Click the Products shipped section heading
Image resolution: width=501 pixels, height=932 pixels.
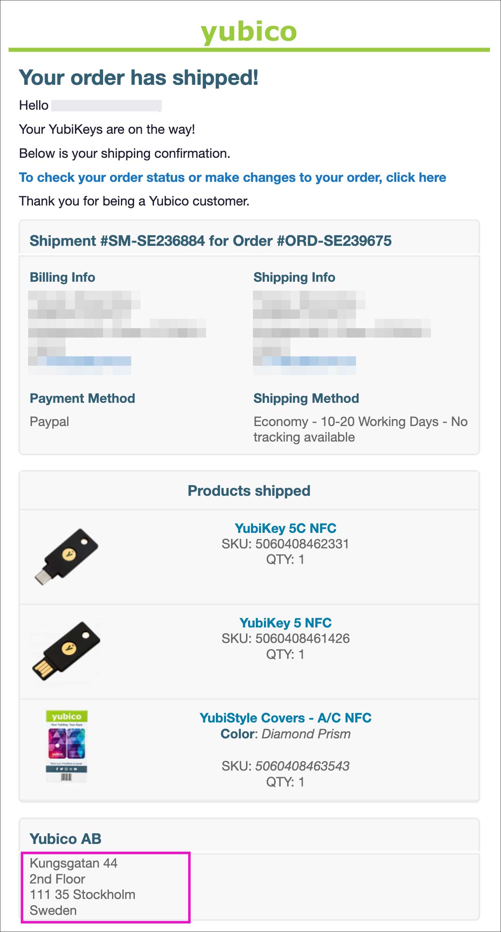pos(249,490)
